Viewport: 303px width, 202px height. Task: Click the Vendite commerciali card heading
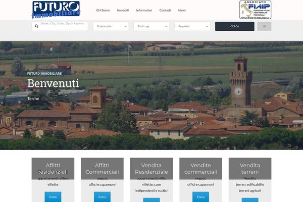[x=200, y=169]
